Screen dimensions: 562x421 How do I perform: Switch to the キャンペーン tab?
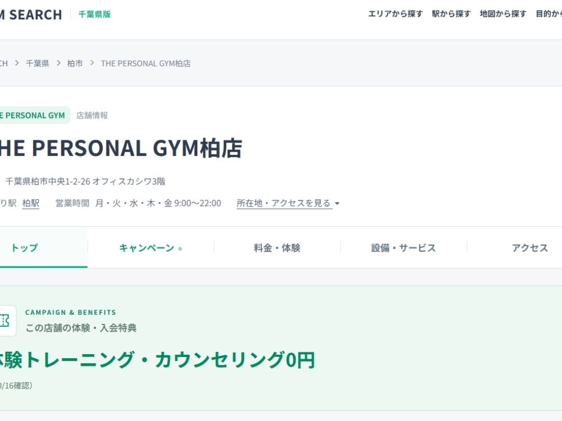click(151, 248)
